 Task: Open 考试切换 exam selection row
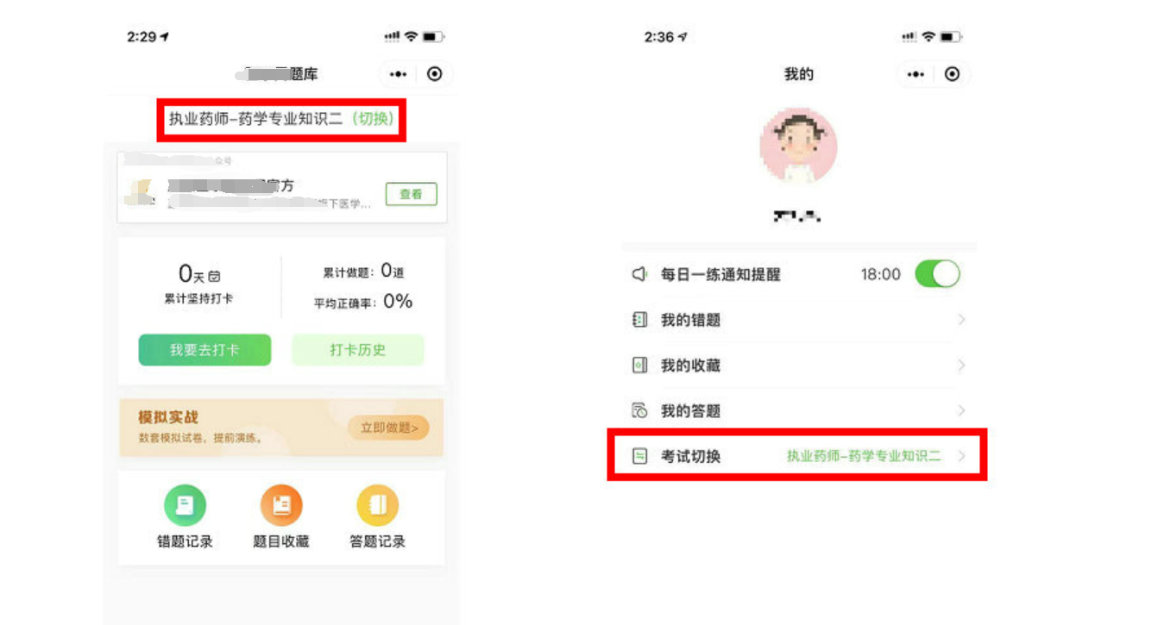[x=797, y=454]
